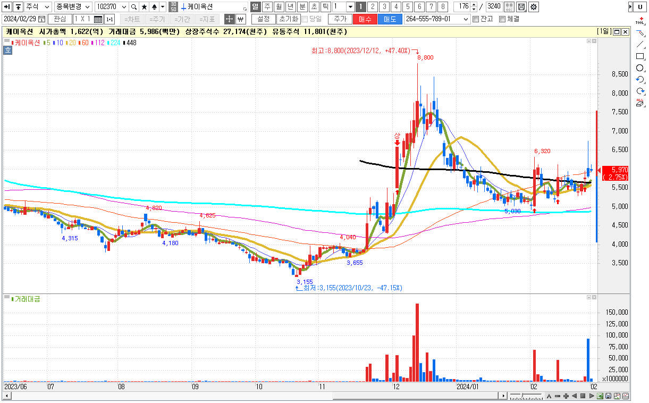
Task: Open chart settings gear icon
Action: point(533,7)
